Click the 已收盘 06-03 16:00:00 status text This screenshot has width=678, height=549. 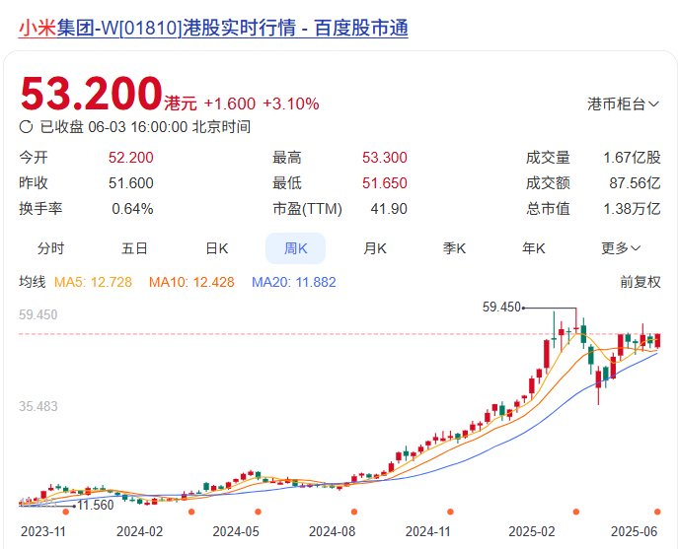click(145, 127)
